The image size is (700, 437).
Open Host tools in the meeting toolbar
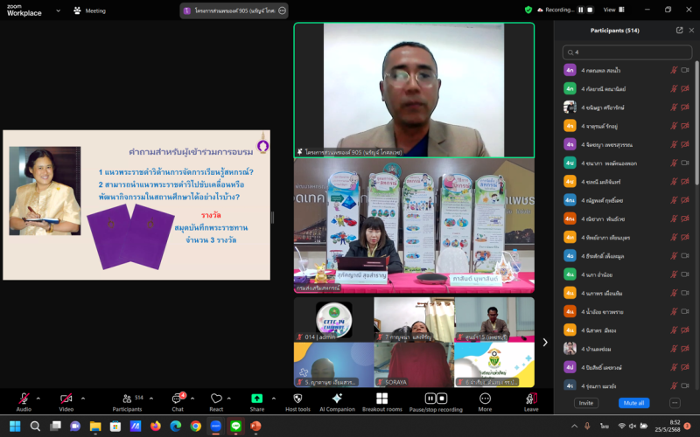(x=297, y=402)
